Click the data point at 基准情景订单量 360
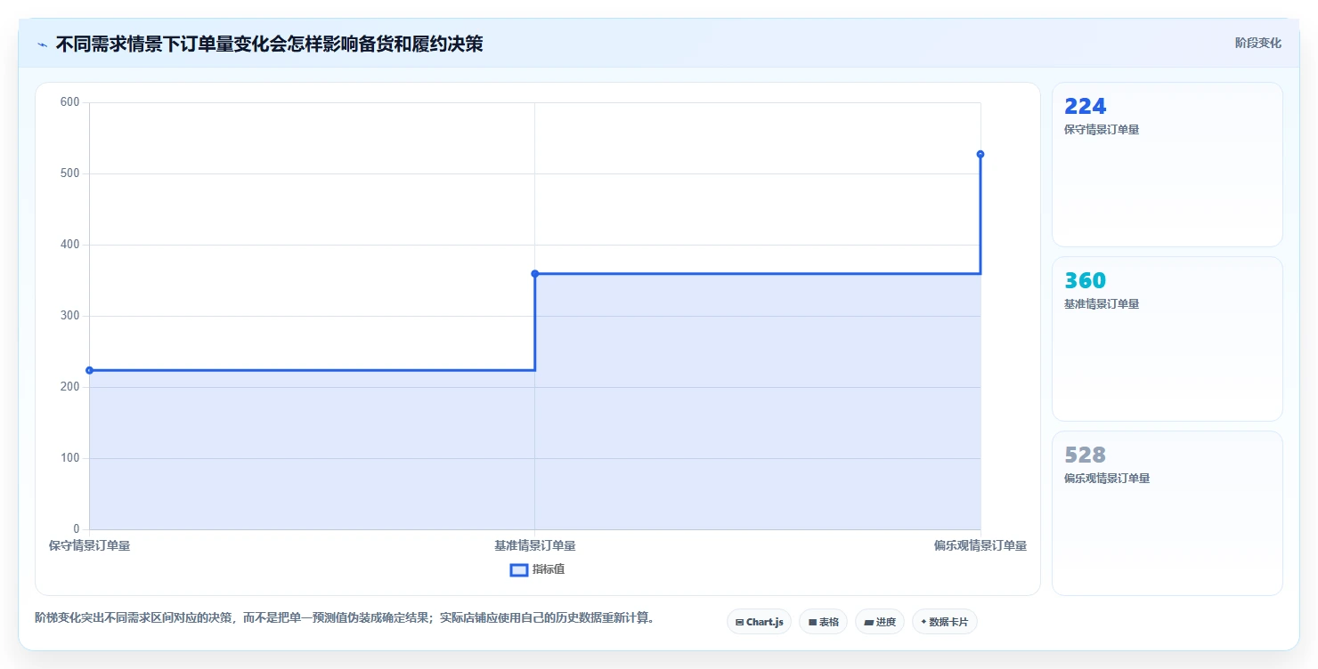Screen dimensions: 1318x669 point(534,273)
